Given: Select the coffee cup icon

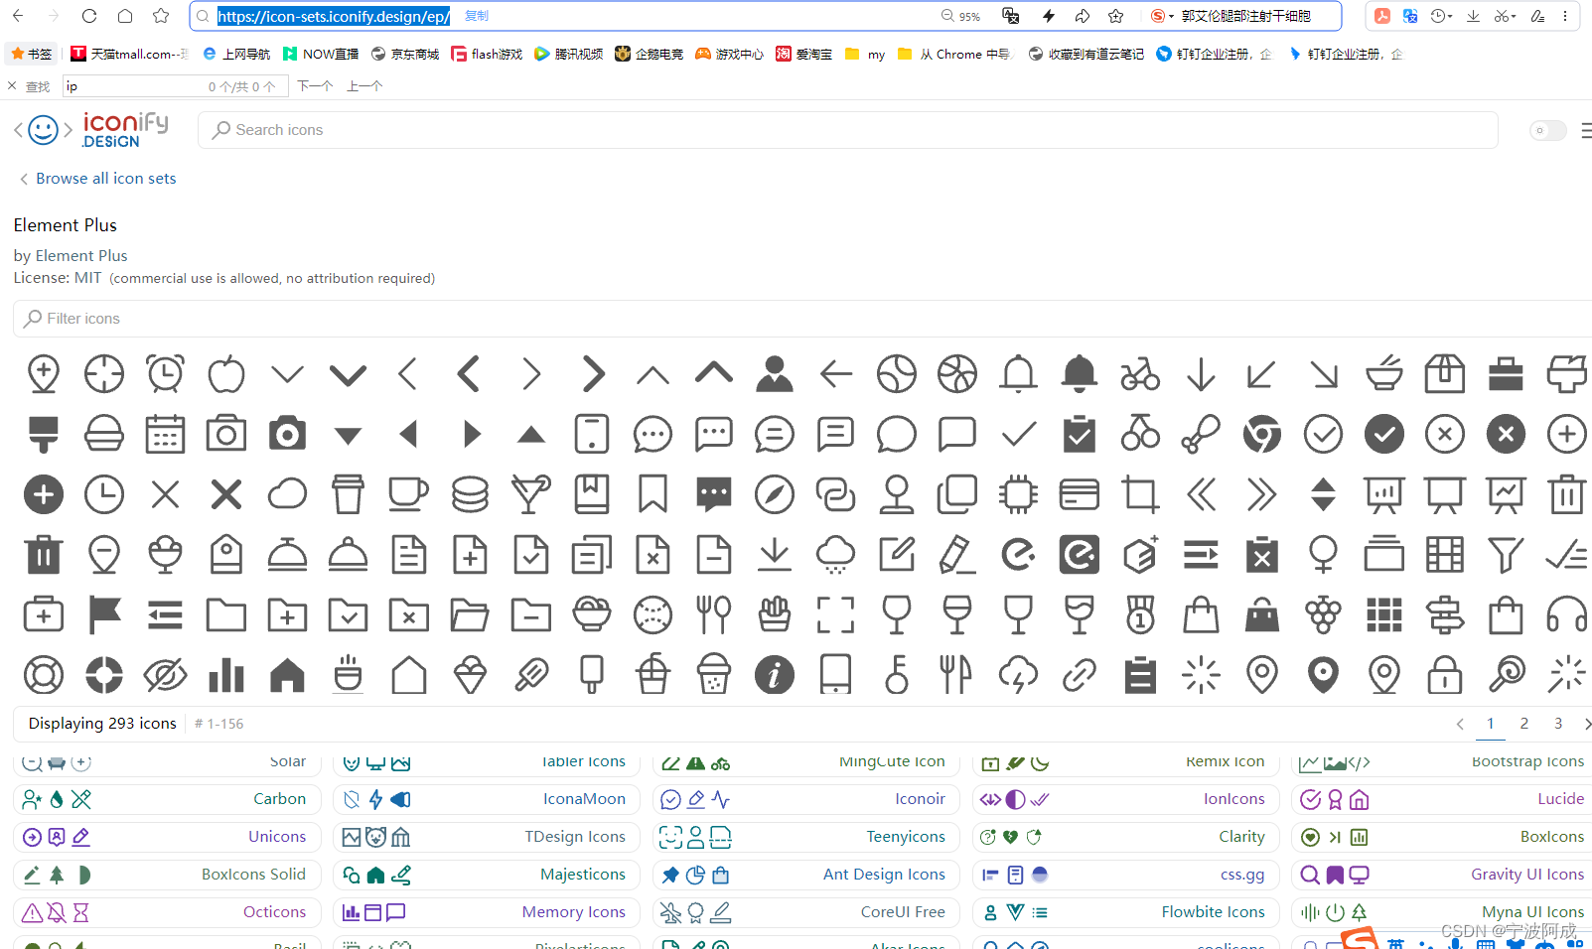Looking at the screenshot, I should click(x=408, y=494).
